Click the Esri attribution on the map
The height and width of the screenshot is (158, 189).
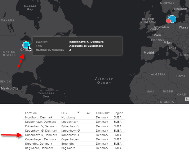187,99
